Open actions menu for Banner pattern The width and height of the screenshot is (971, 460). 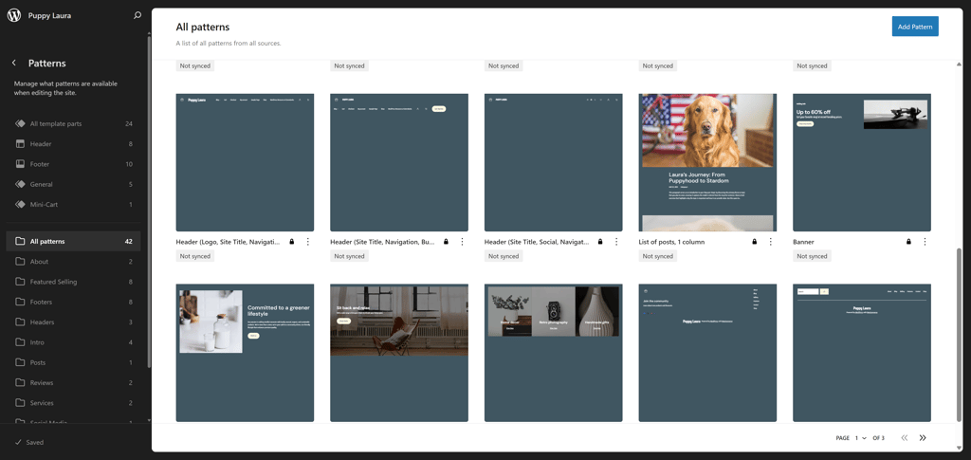pos(925,242)
